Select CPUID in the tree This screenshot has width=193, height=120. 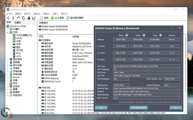click(x=19, y=38)
